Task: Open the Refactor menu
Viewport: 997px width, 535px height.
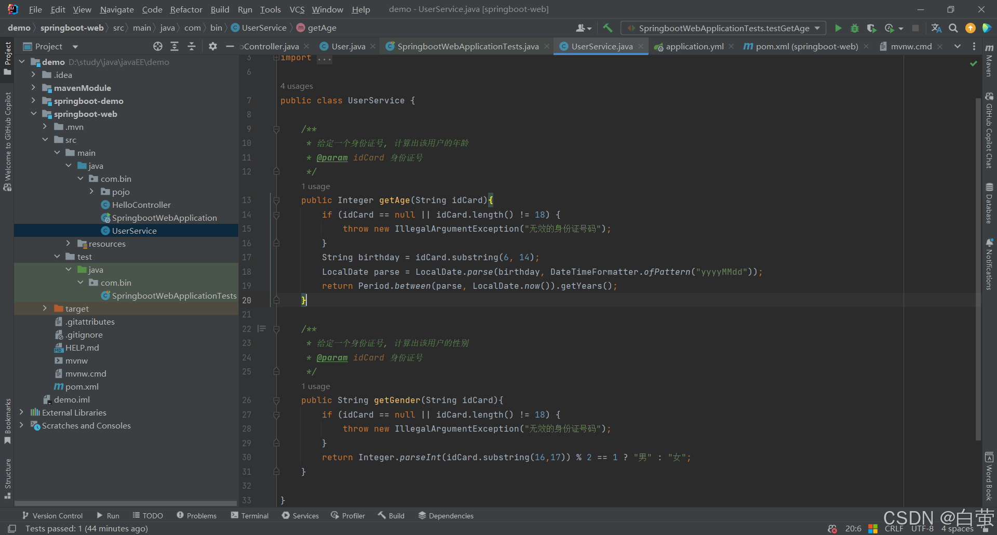Action: (x=186, y=9)
